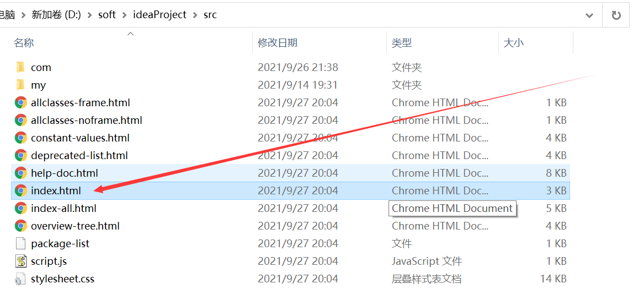
Task: Click the Chrome icon beside help-doc.html
Action: [x=21, y=173]
